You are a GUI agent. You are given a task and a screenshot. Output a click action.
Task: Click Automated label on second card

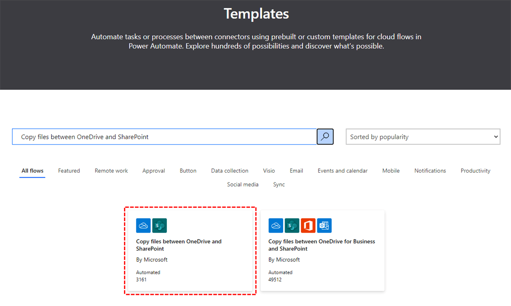coord(281,272)
